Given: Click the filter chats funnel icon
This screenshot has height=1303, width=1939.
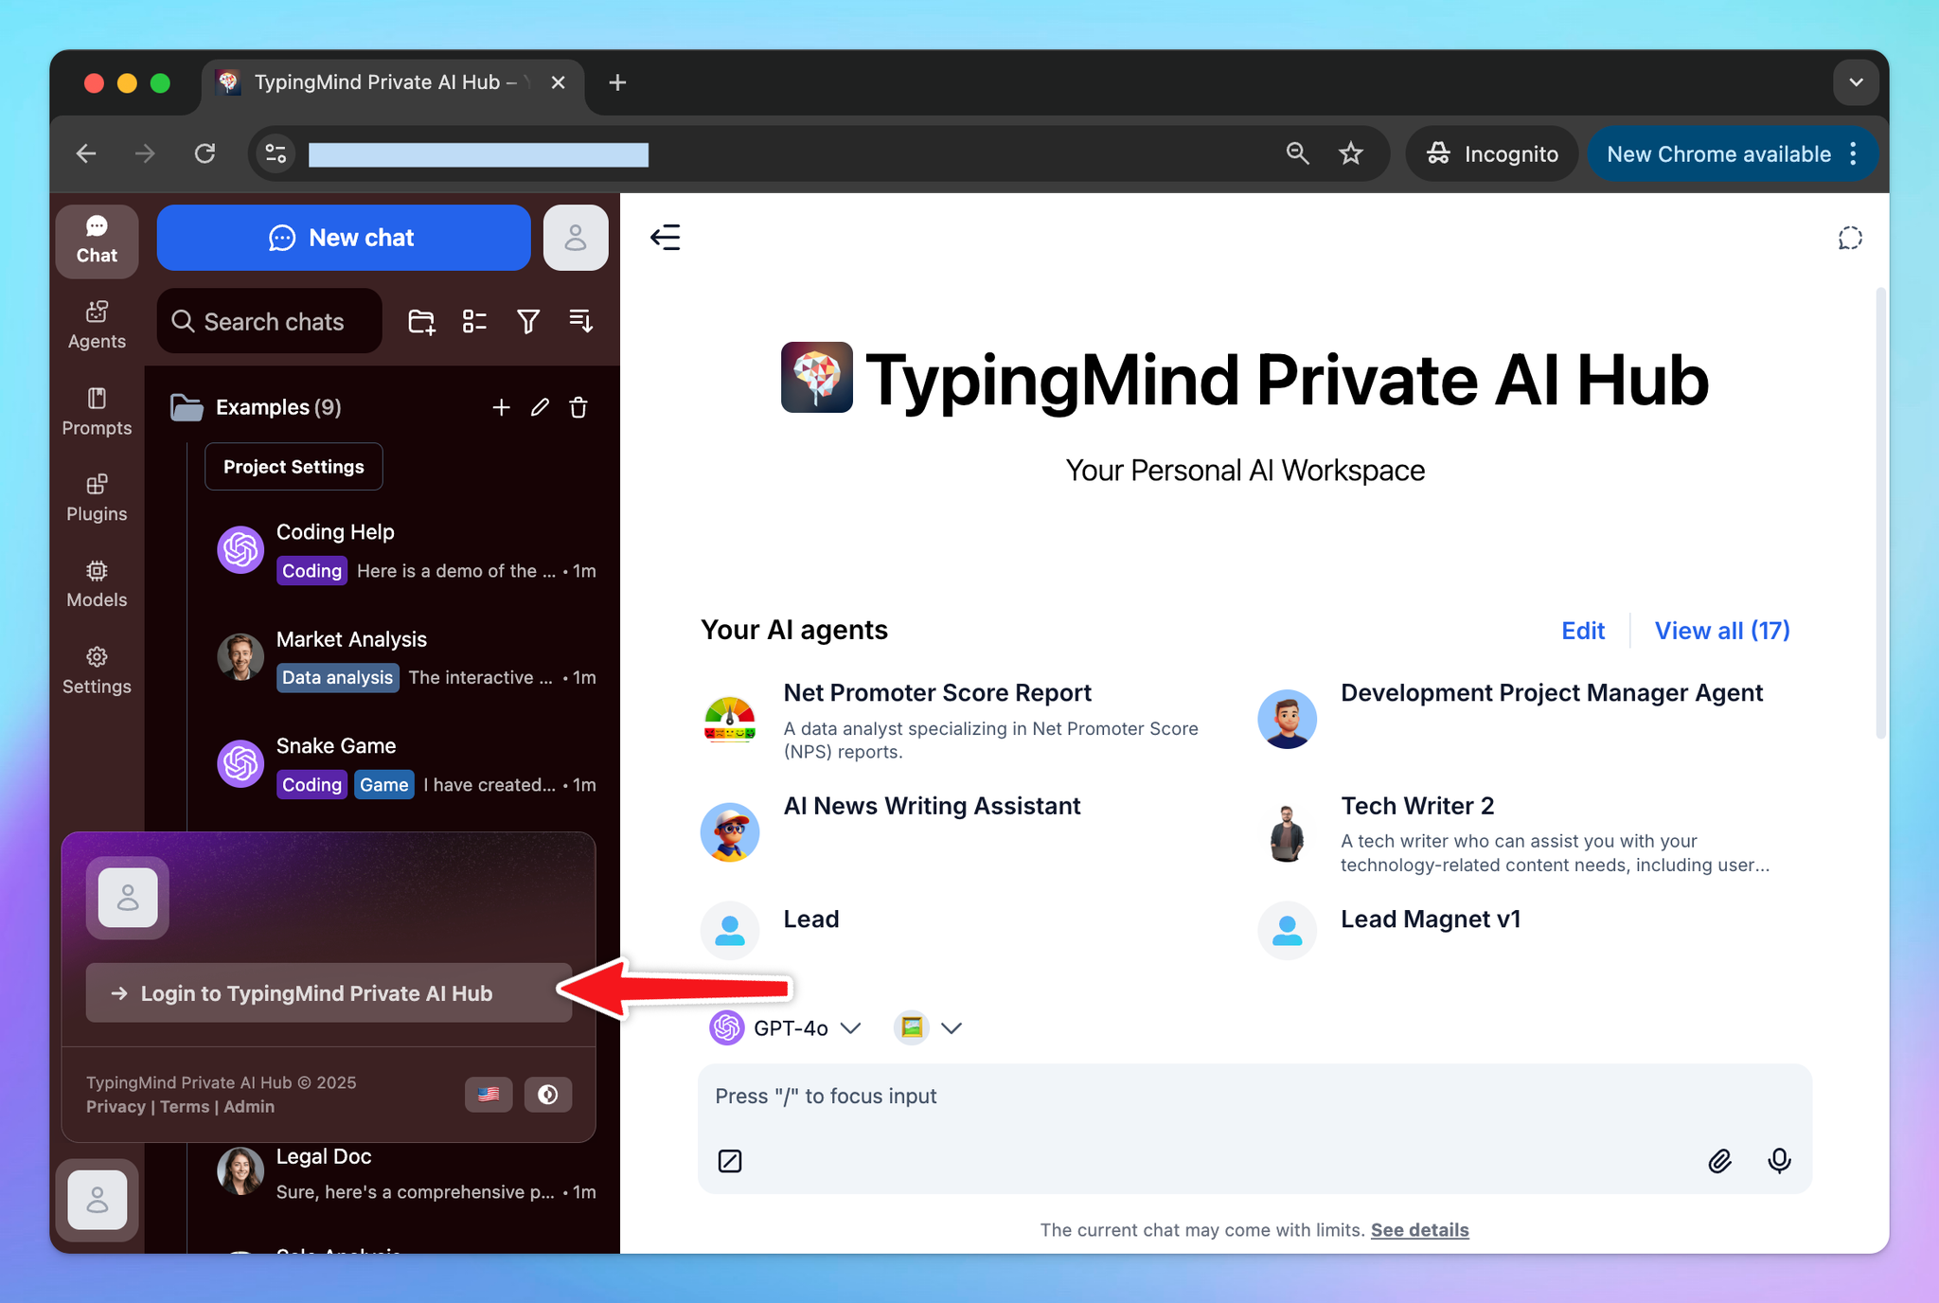Looking at the screenshot, I should click(x=528, y=322).
